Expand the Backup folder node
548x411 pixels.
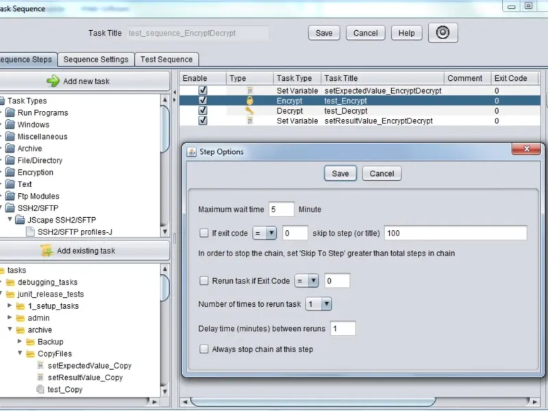[20, 341]
